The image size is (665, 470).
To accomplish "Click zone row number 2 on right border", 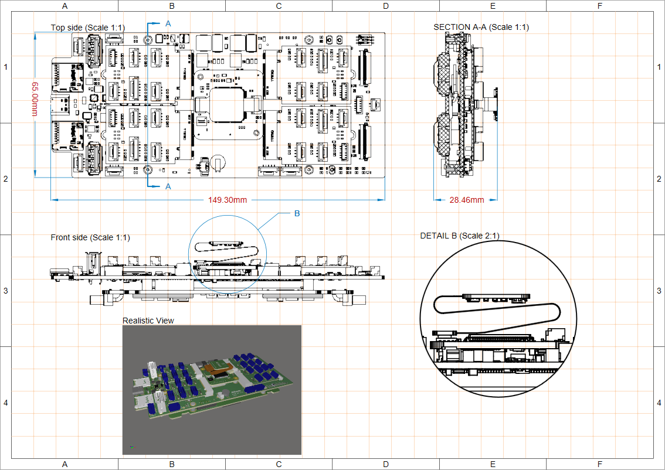I will click(659, 179).
